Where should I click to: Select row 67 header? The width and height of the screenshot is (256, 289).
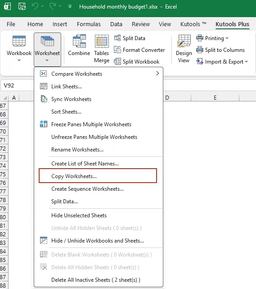(4, 106)
